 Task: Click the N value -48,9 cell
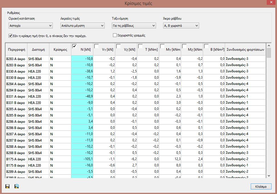pos(82,96)
